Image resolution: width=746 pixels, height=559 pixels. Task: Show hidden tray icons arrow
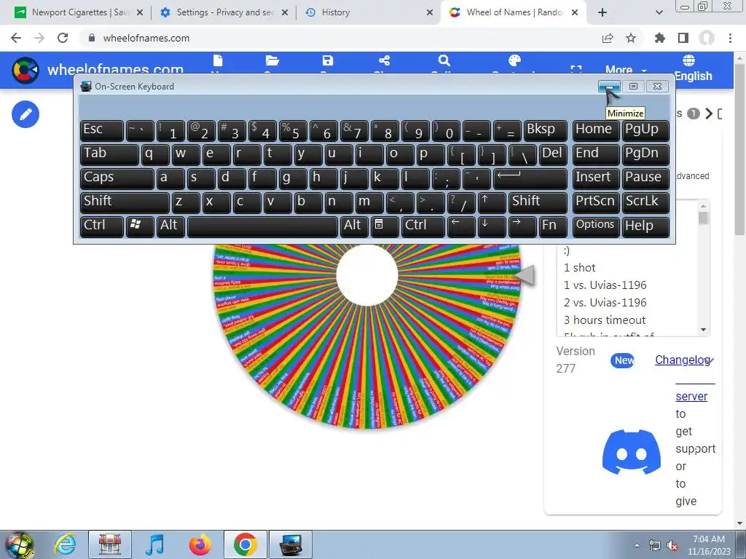coord(637,545)
